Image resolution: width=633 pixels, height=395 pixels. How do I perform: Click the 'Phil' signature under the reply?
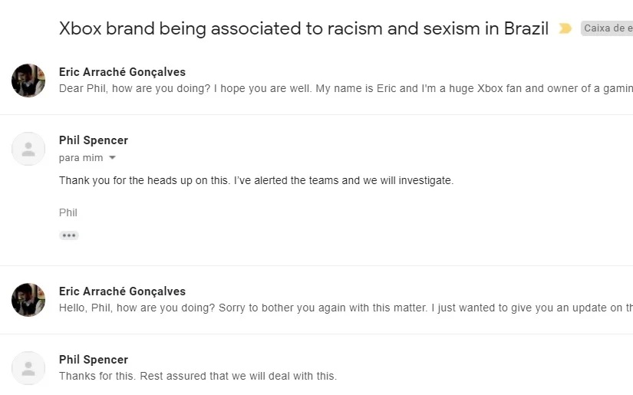click(68, 212)
